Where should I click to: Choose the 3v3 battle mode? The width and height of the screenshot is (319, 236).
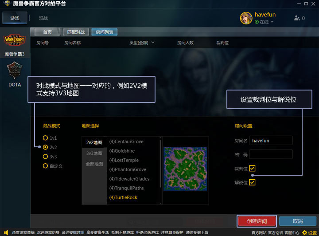(45, 157)
